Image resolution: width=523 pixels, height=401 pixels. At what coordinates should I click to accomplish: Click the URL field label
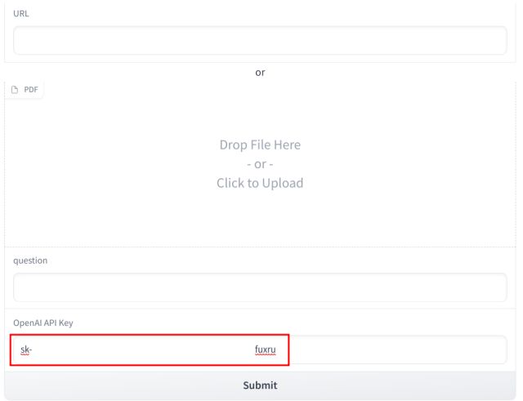point(20,14)
